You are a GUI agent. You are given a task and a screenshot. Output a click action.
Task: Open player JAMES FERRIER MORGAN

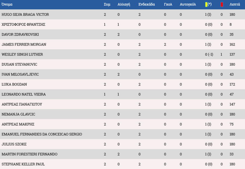pyautogui.click(x=24, y=44)
